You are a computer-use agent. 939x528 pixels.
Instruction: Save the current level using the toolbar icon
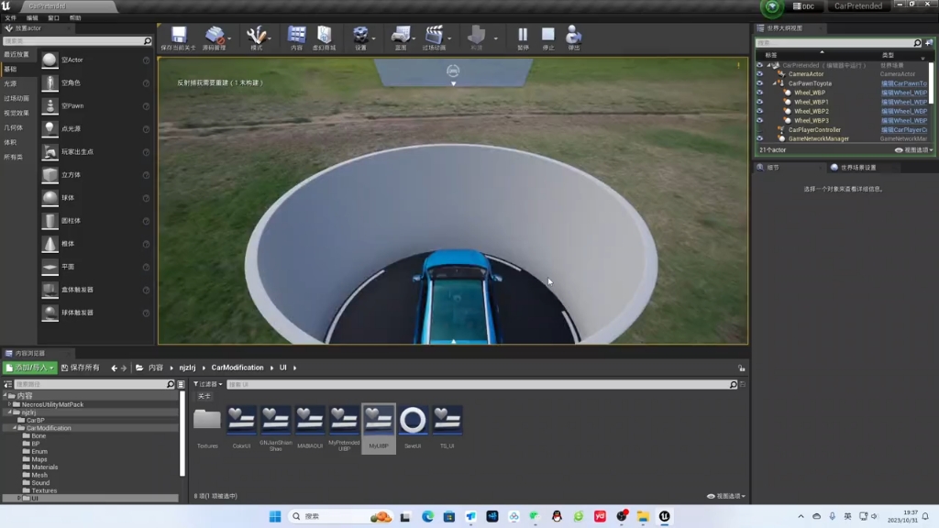(177, 37)
